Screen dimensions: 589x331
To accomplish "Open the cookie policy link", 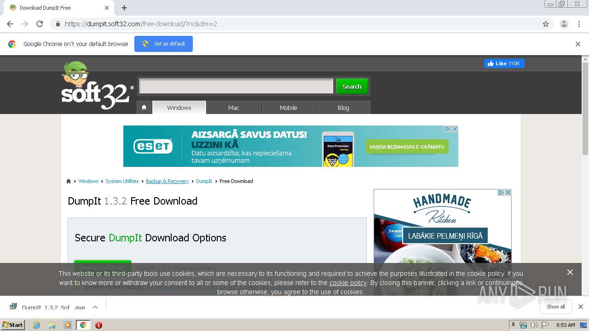I will 348,283.
